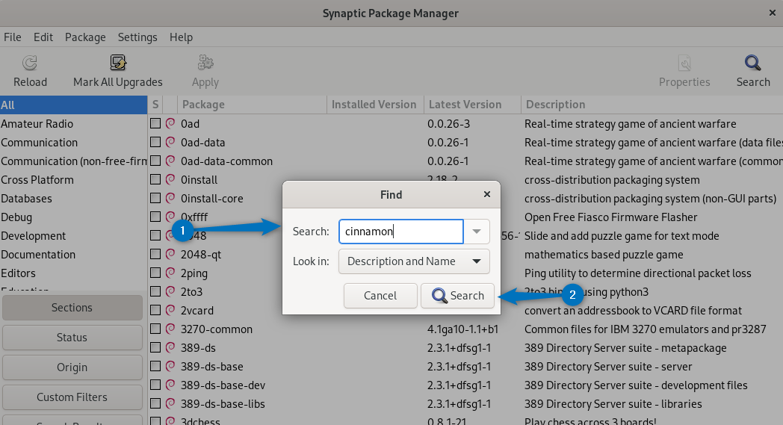Click the Mark All Upgrades icon
The image size is (783, 425).
118,63
